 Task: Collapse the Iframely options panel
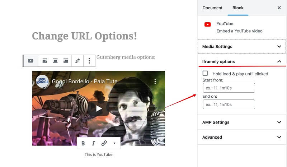242,61
